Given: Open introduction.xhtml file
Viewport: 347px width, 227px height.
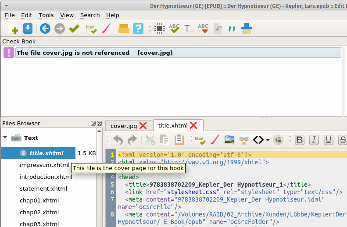Looking at the screenshot, I should point(46,177).
